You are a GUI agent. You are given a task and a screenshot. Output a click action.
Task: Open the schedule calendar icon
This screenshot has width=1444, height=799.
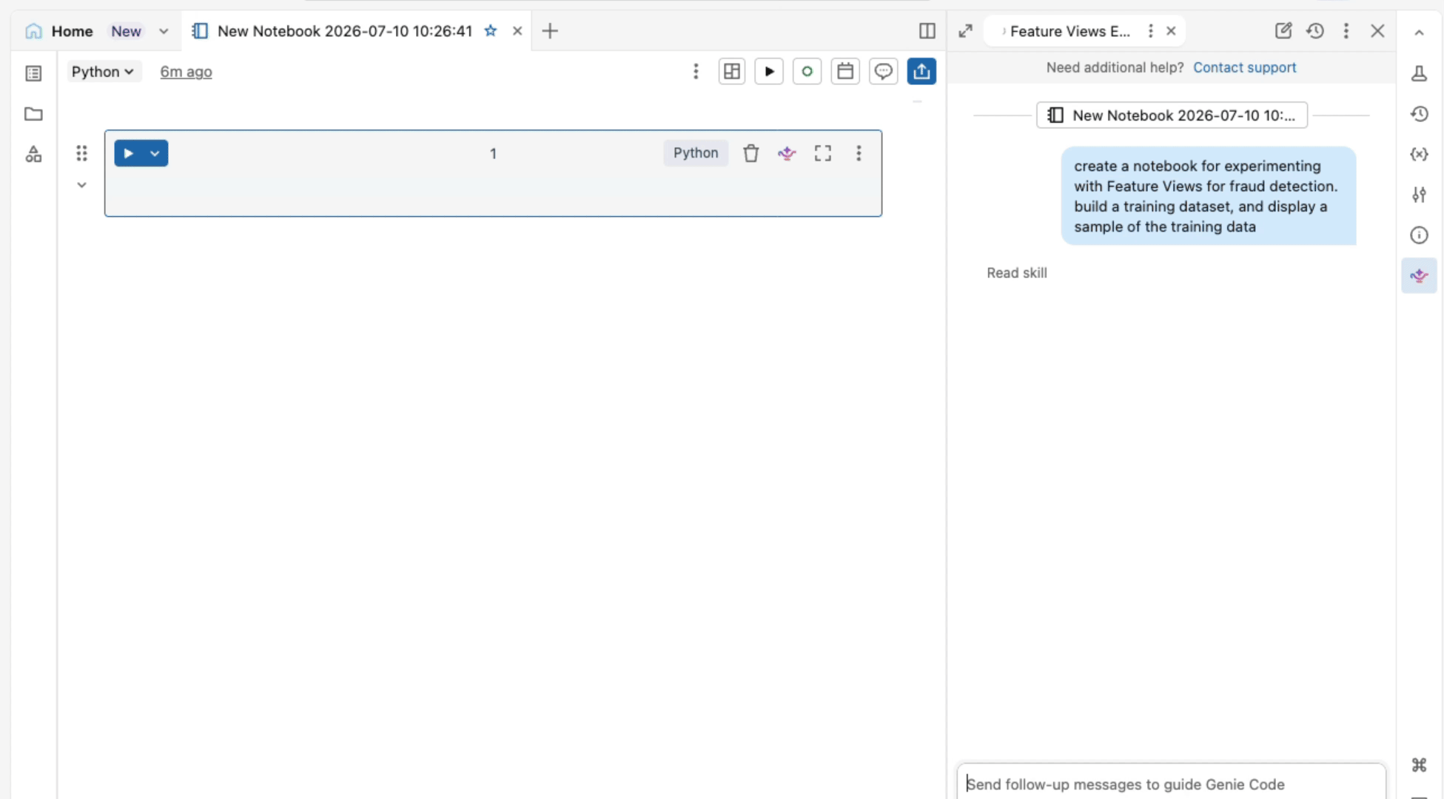845,72
